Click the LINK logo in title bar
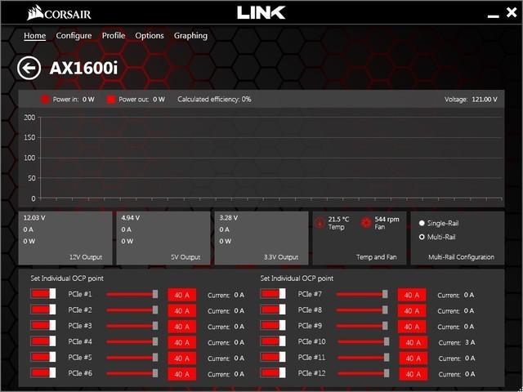This screenshot has height=392, width=523. click(261, 13)
